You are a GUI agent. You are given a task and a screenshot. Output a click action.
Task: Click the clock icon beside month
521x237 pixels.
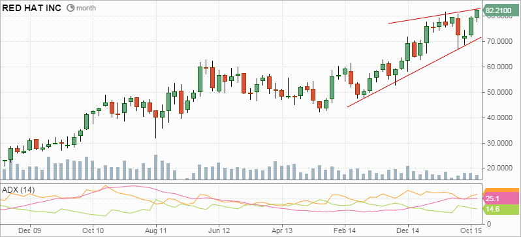(71, 8)
